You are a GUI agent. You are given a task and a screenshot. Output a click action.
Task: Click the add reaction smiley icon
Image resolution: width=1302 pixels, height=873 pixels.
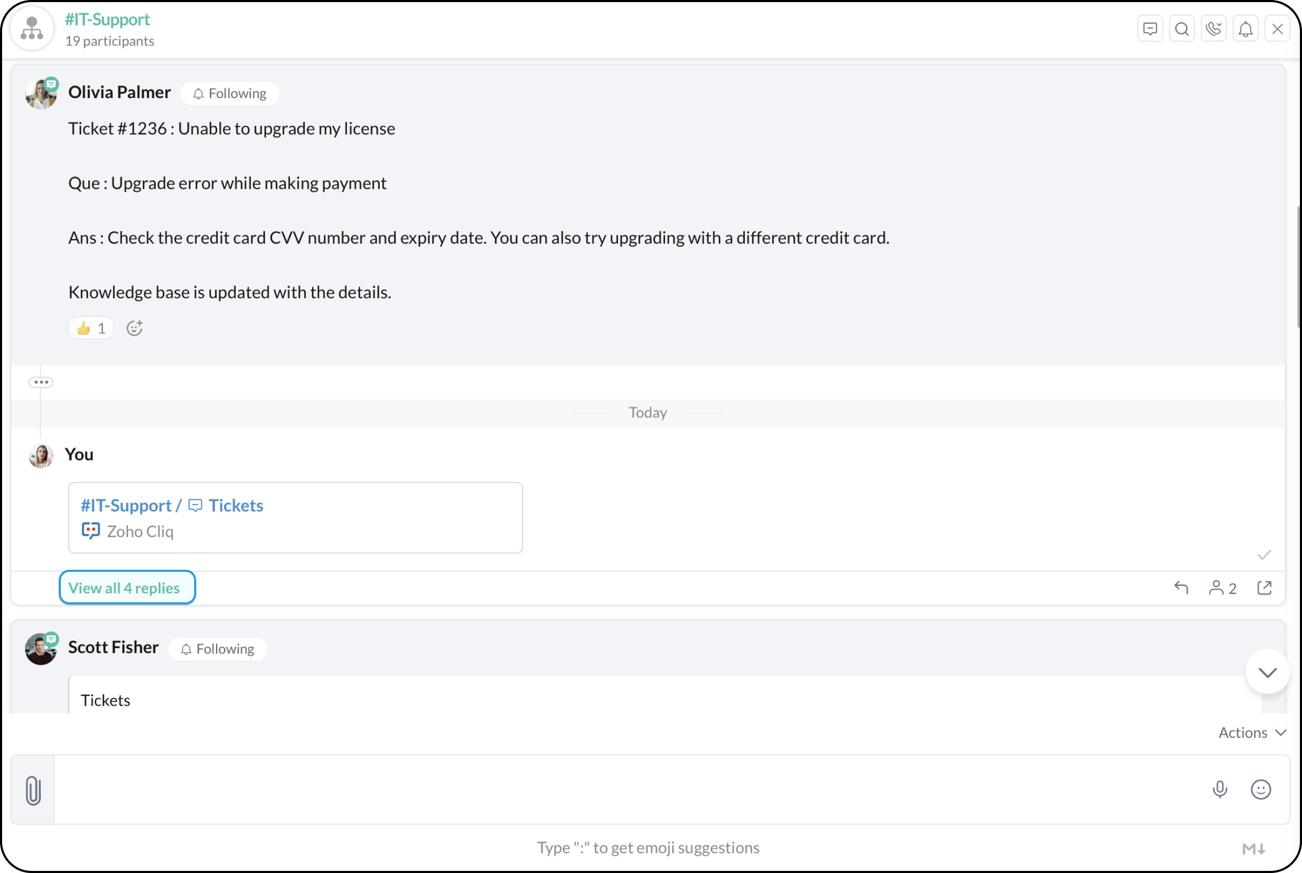[x=134, y=328]
